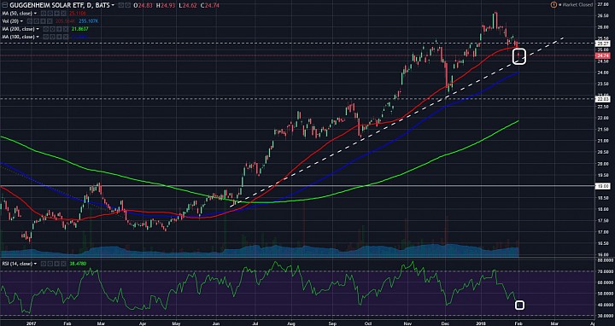This screenshot has height=326, width=615.
Task: Click the low price L24.62 in header
Action: point(188,5)
